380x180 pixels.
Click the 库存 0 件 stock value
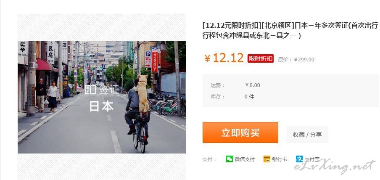tap(249, 97)
